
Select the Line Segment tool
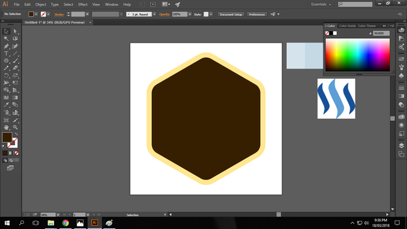(x=15, y=53)
